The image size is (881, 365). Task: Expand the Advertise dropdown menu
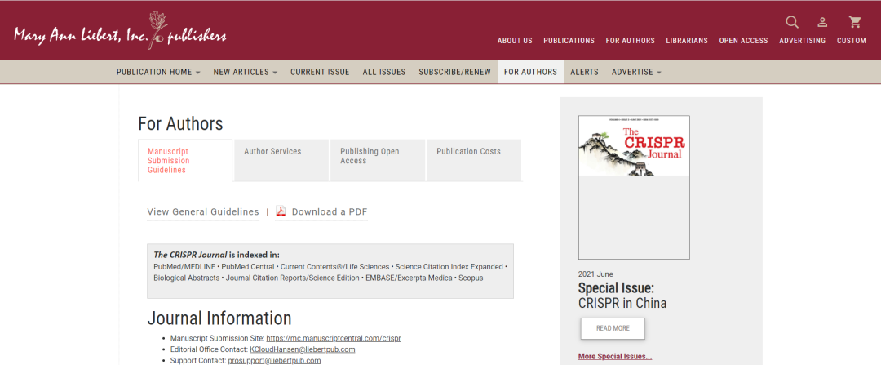pos(636,72)
